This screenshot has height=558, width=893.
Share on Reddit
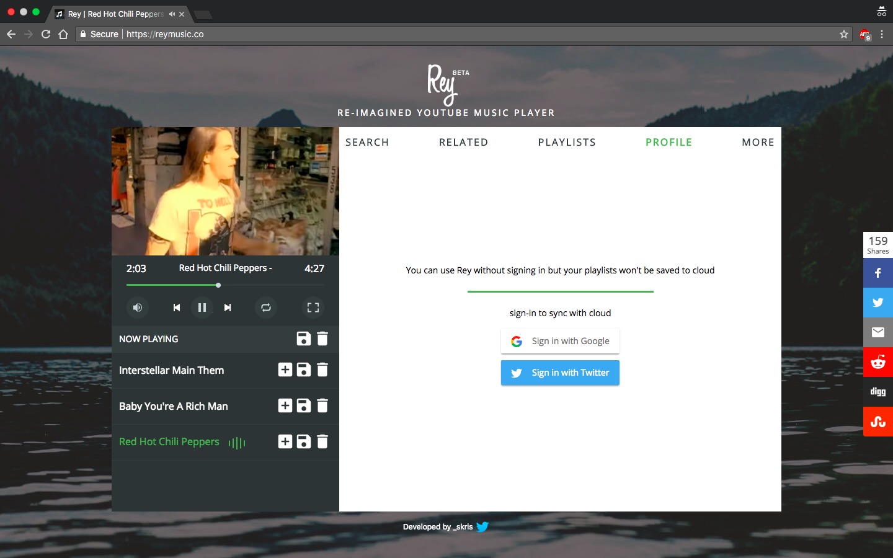[x=878, y=362]
